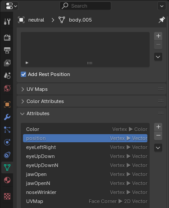The image size is (169, 208).
Task: Open the Physics properties tab
Action: [x=7, y=142]
